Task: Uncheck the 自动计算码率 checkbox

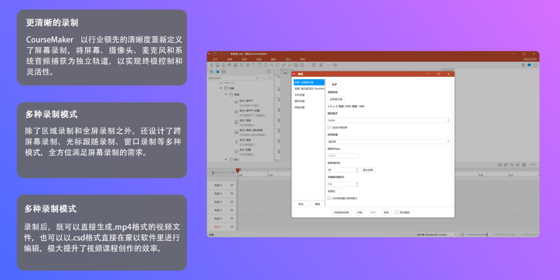Action: (x=330, y=127)
